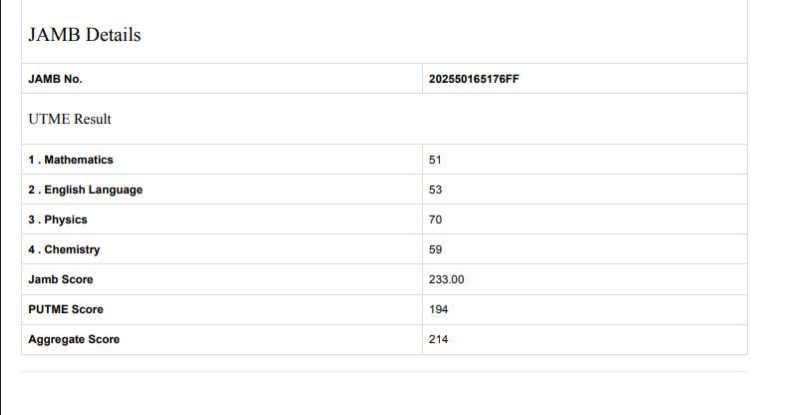Click the JAMB Details heading
The width and height of the screenshot is (789, 415).
pos(85,35)
